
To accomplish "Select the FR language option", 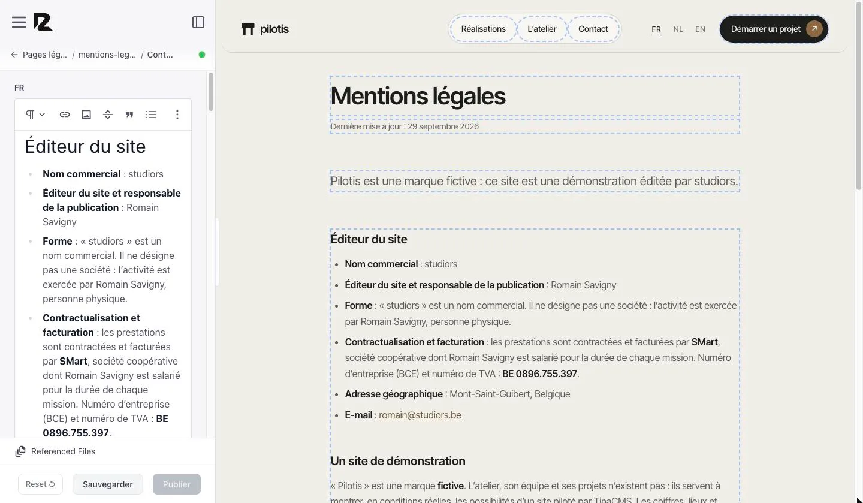I will tap(656, 29).
